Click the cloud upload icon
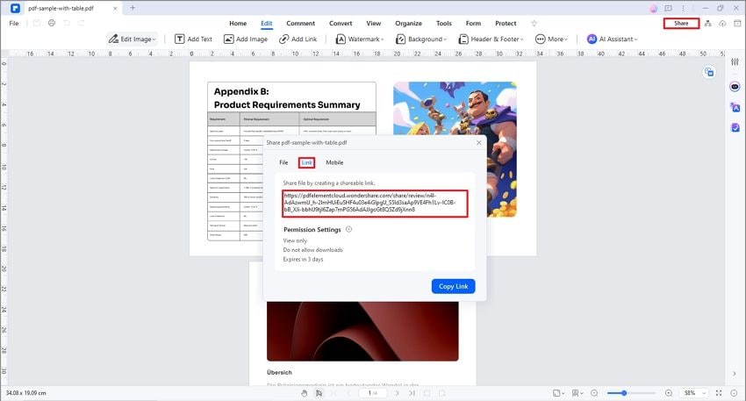This screenshot has width=746, height=401. pyautogui.click(x=722, y=24)
